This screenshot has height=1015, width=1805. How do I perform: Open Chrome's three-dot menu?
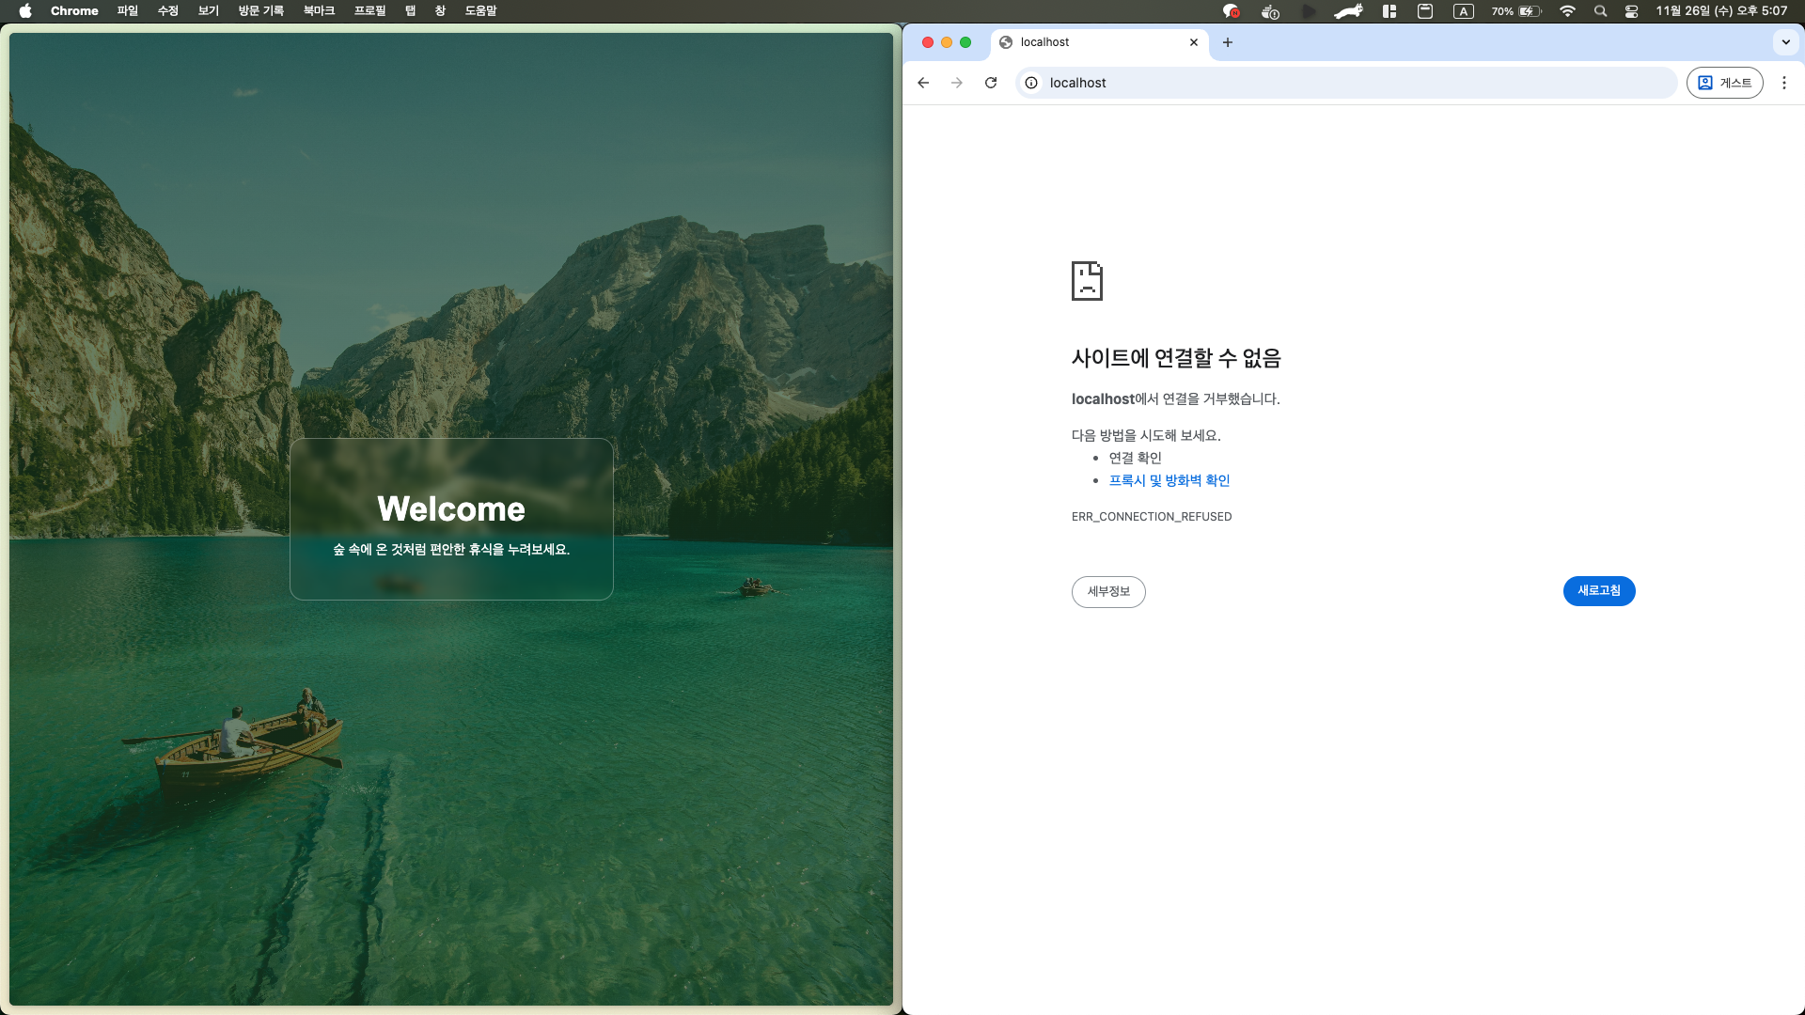click(1783, 83)
